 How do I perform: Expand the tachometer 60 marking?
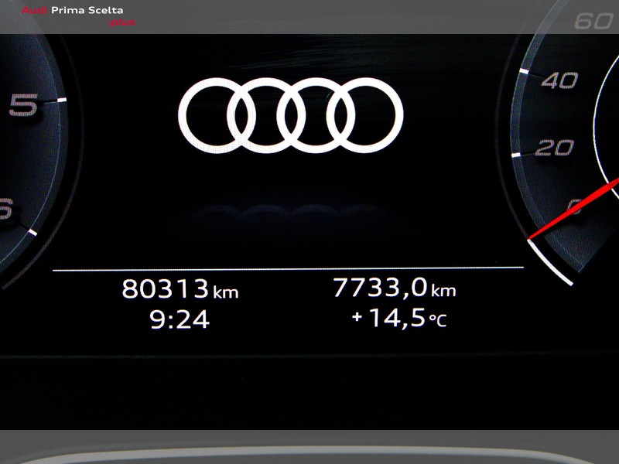tap(593, 22)
